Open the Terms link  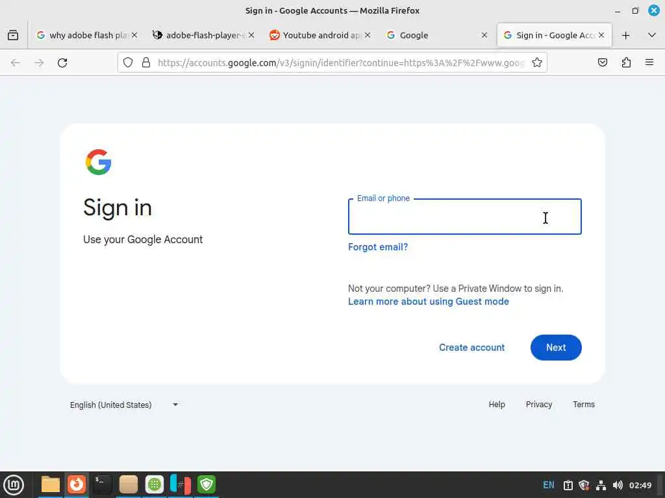click(x=584, y=405)
